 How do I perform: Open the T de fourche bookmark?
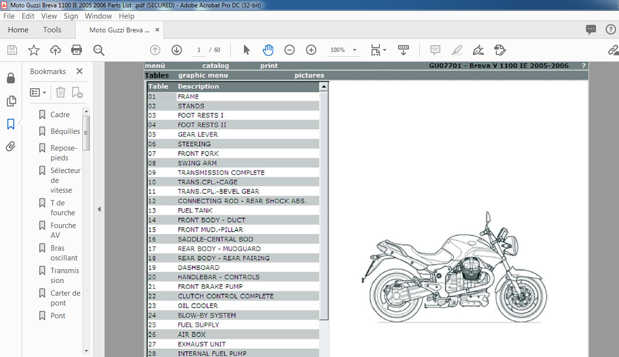click(63, 208)
